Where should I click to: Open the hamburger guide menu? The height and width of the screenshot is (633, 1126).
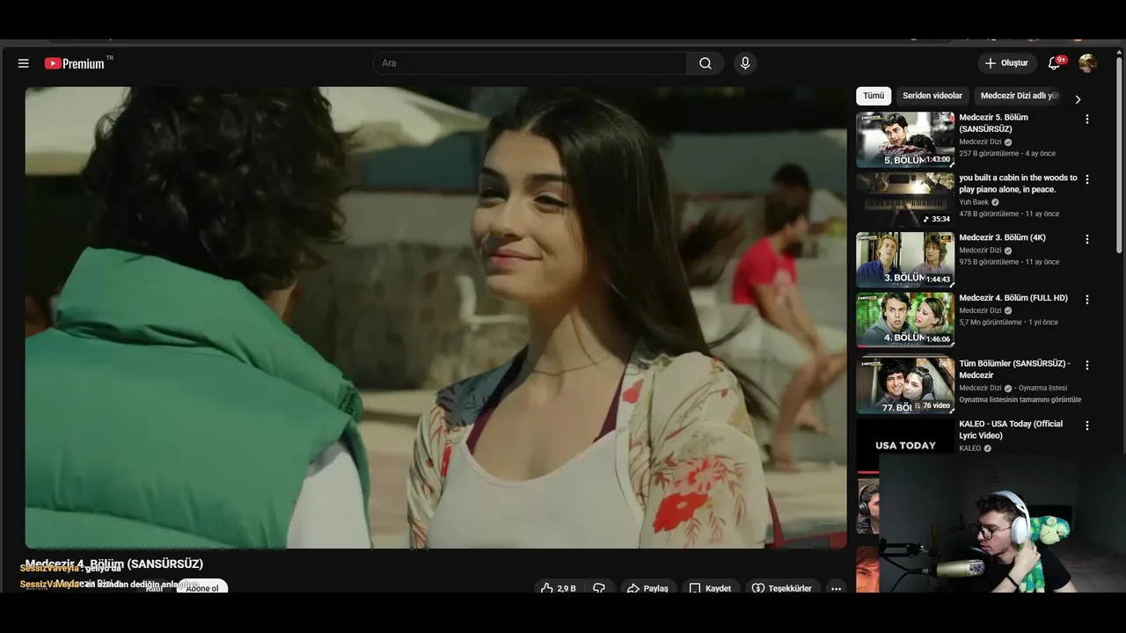(x=24, y=63)
